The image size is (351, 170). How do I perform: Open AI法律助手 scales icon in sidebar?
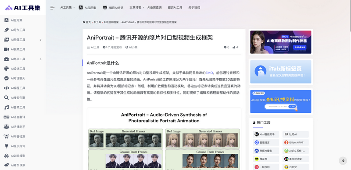(x=7, y=127)
